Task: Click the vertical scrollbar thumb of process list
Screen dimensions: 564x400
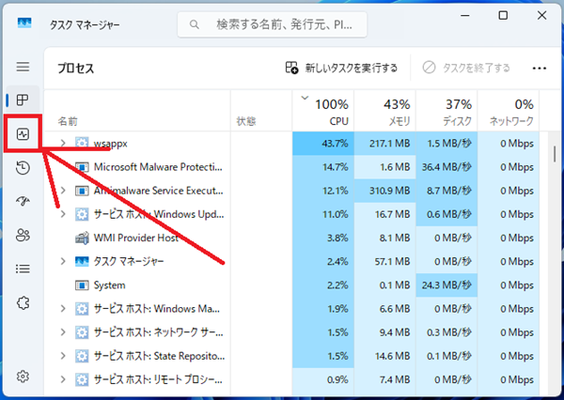Action: [x=555, y=154]
